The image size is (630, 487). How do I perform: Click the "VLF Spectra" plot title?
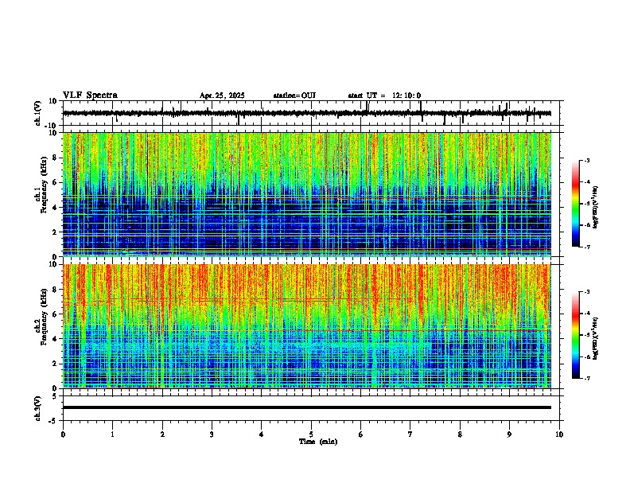click(90, 95)
